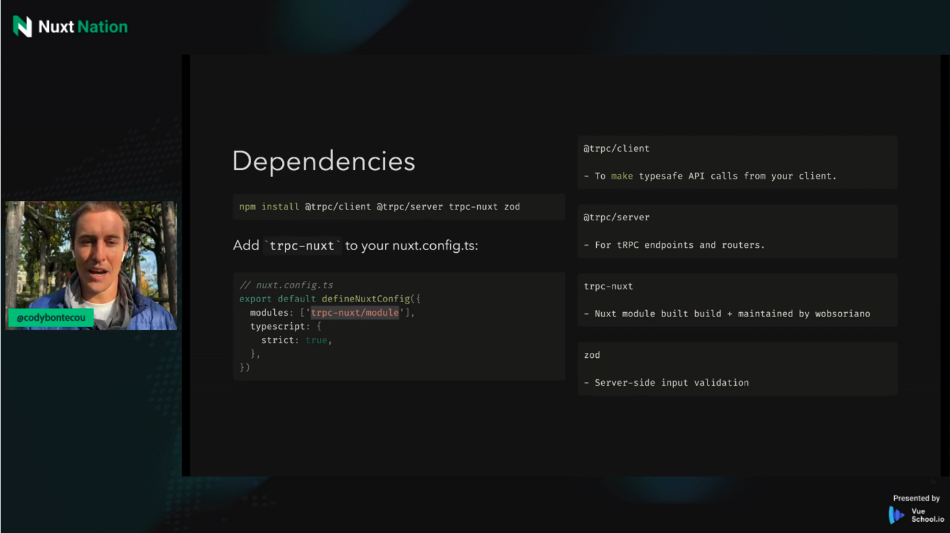The height and width of the screenshot is (533, 950).
Task: Click 'For tRPC endpoints and routers' description
Action: 679,245
